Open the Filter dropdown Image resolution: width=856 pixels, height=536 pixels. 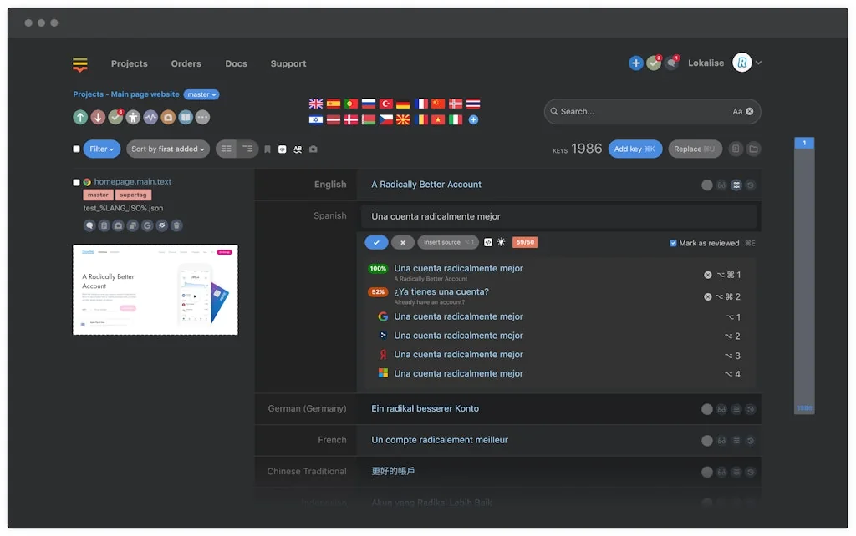102,149
